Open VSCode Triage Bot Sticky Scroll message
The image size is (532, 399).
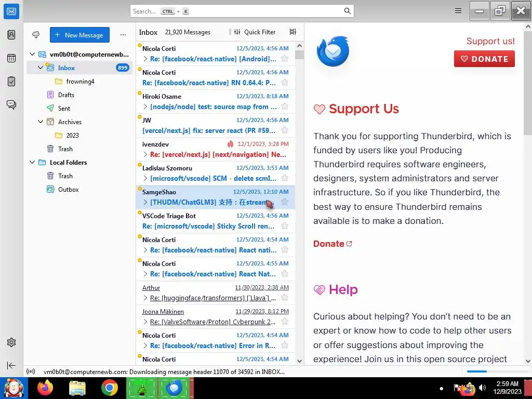(x=216, y=221)
